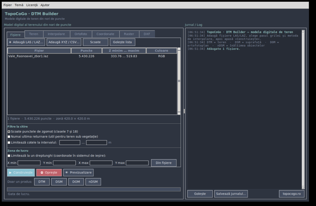Click the 333.76 ... 519.83 Z range cell

[124, 56]
